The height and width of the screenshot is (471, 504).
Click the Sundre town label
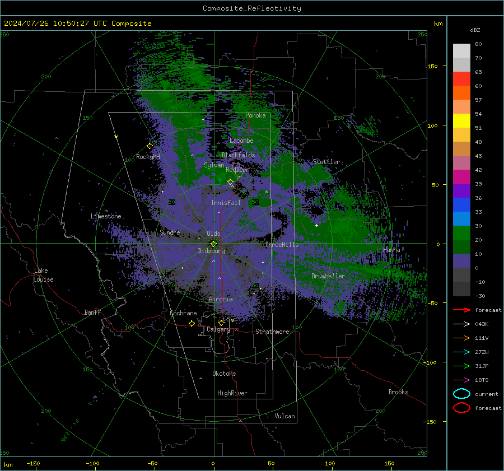point(170,232)
